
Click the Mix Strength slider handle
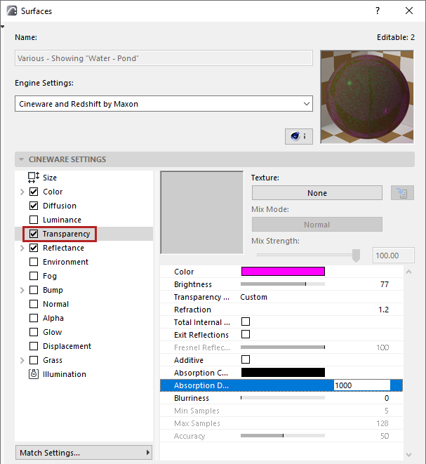356,255
